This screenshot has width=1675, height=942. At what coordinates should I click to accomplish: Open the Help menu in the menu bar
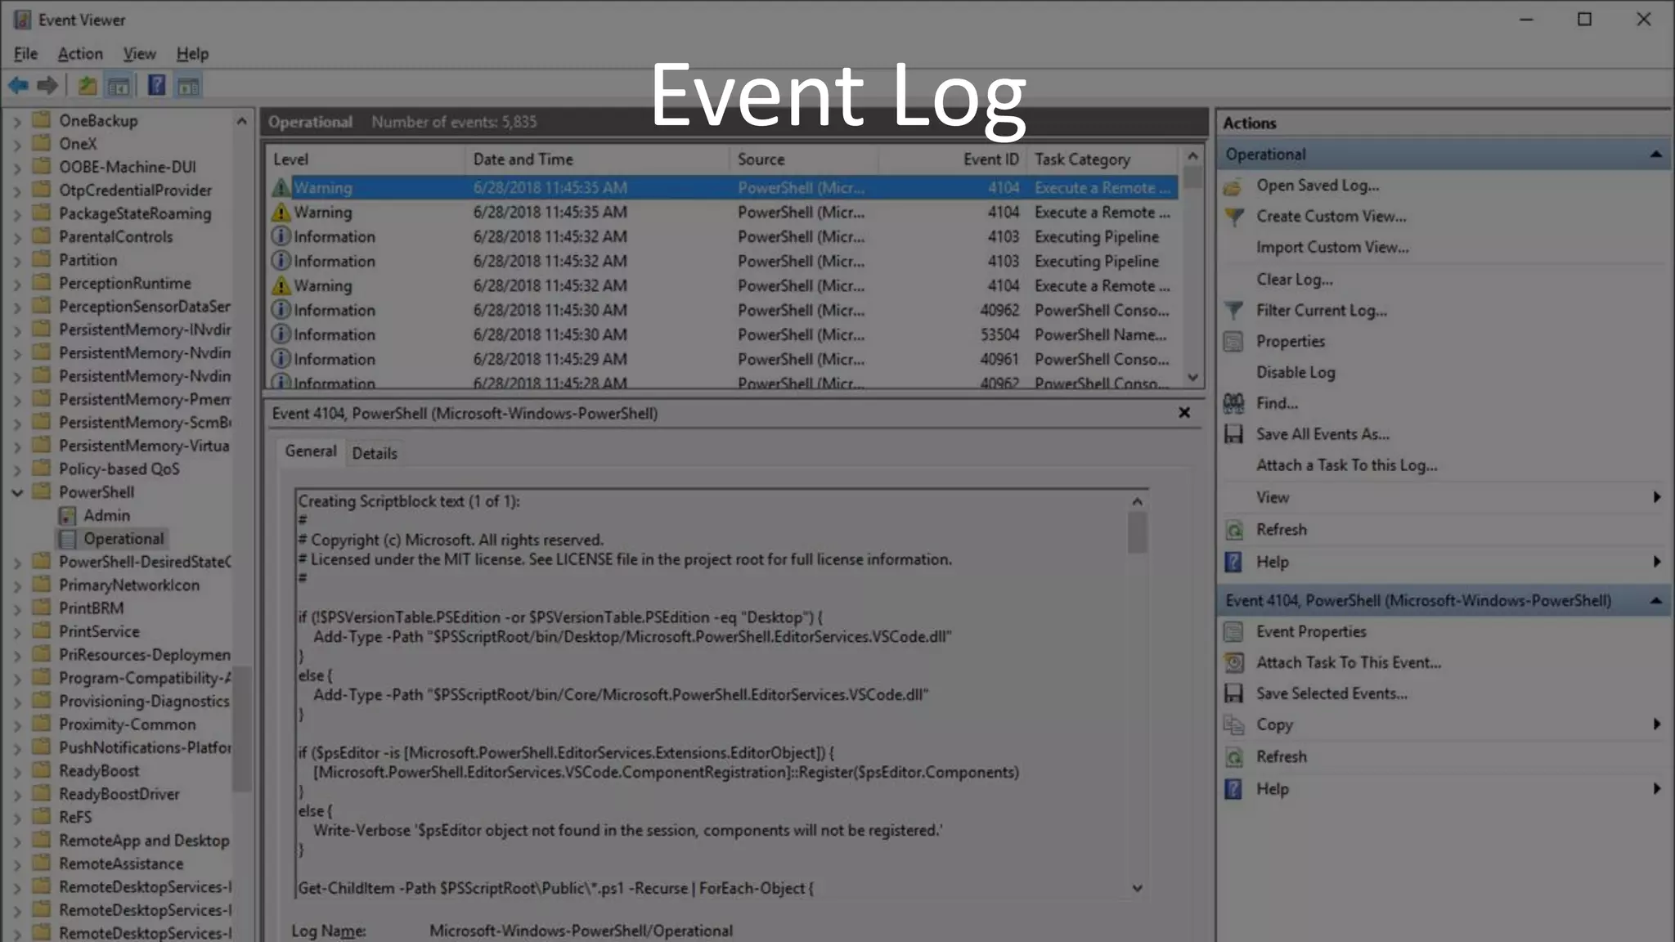(x=192, y=54)
